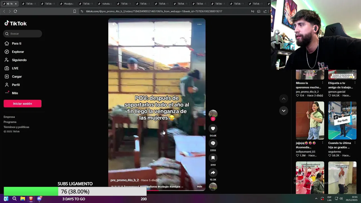The width and height of the screenshot is (361, 203).
Task: Open Discord from the taskbar
Action: click(39, 199)
